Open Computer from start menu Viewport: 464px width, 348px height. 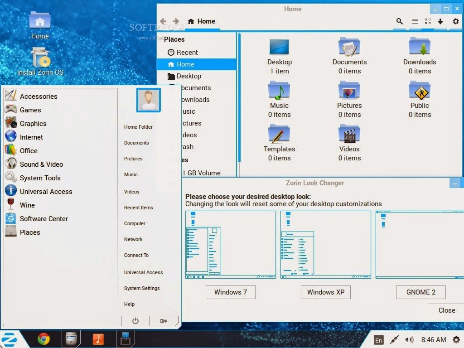(x=135, y=223)
